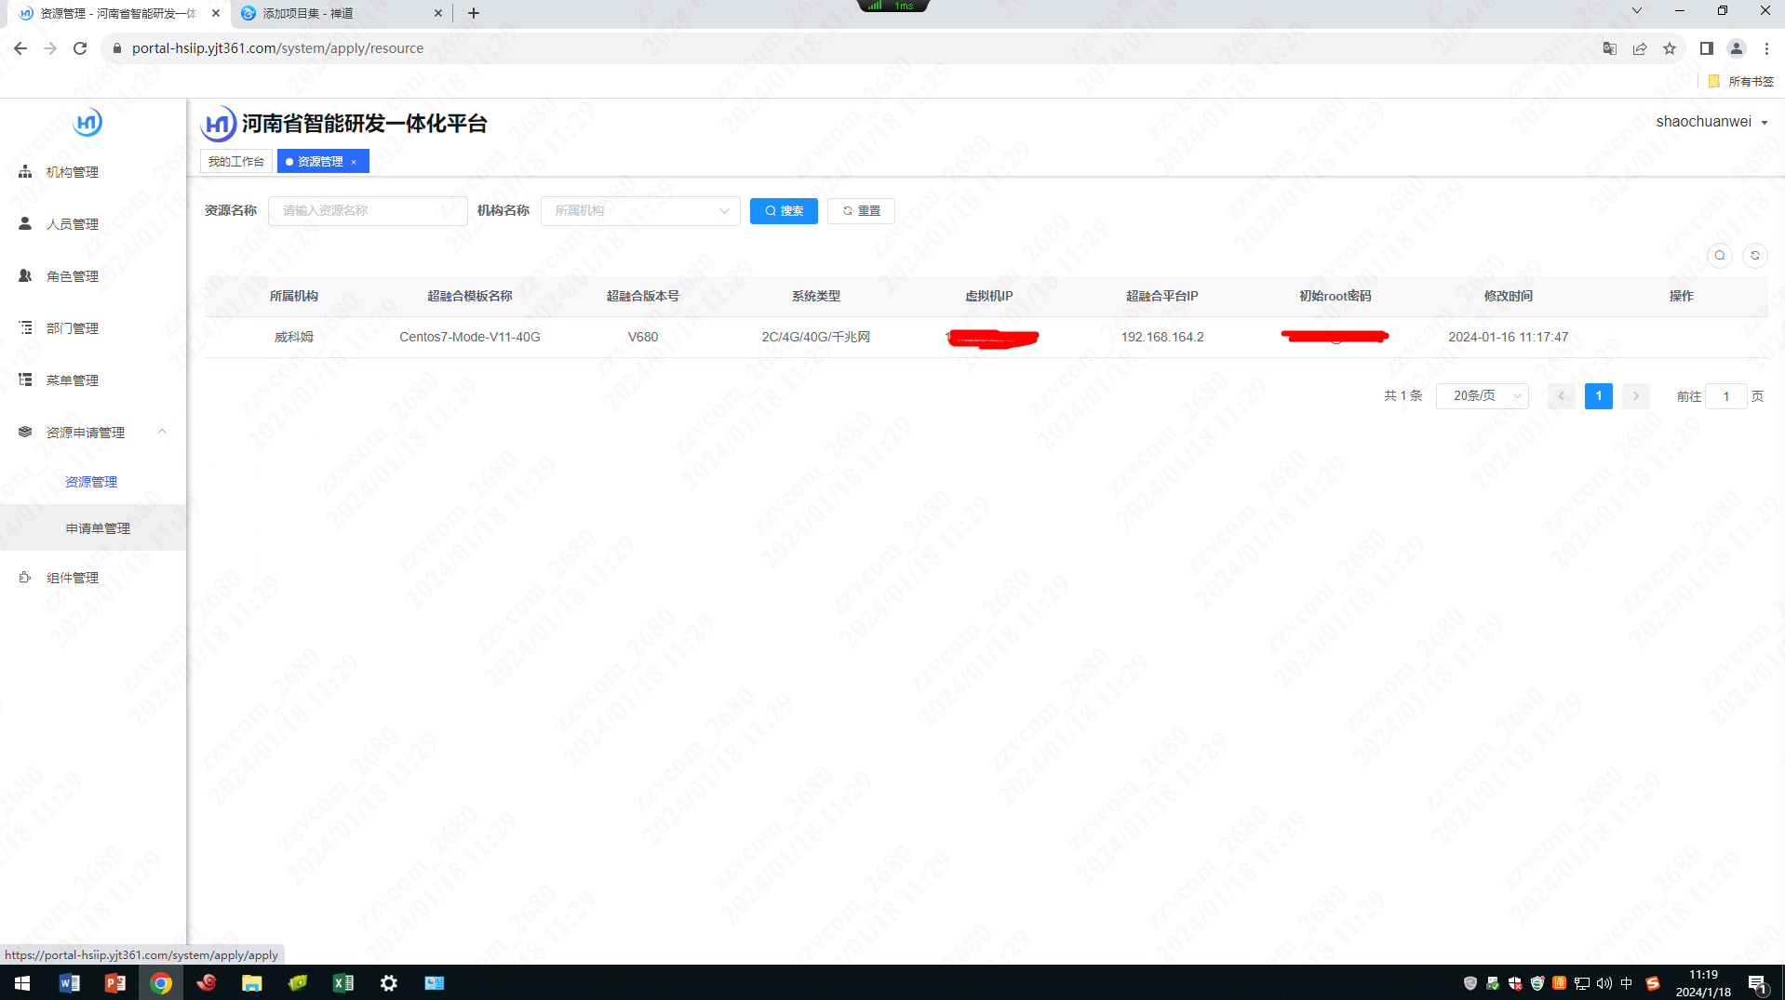This screenshot has width=1785, height=1000.
Task: Open Windows Start menu
Action: (22, 983)
